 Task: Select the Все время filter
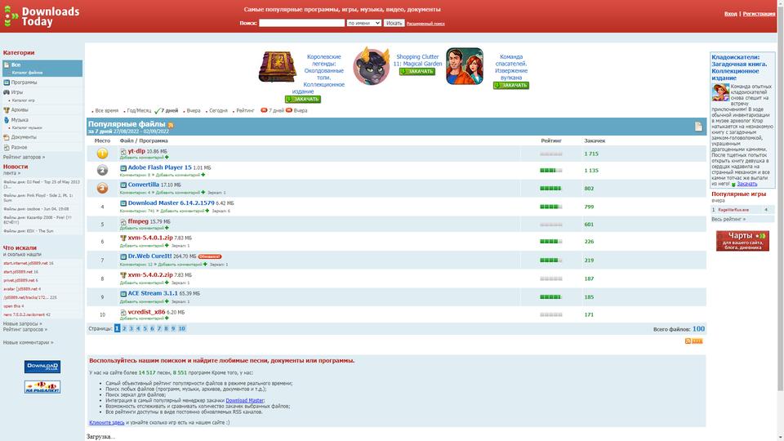click(106, 110)
